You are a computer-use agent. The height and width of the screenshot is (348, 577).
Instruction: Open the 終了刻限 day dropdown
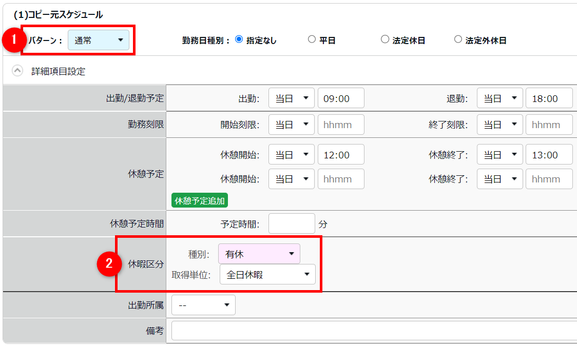coord(499,125)
